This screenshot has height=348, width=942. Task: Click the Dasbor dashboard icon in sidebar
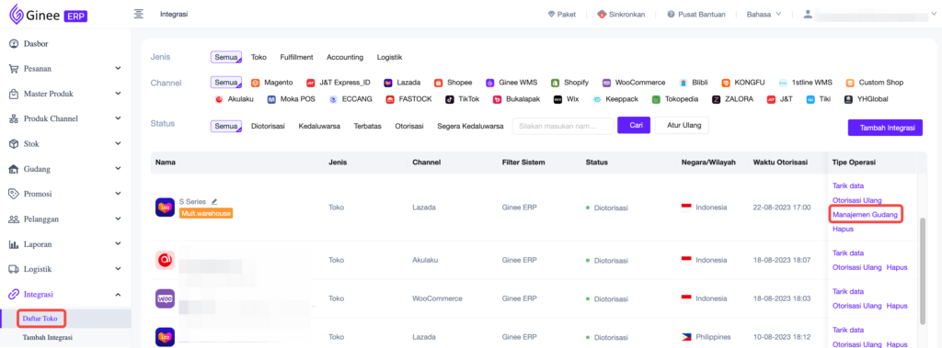(x=14, y=44)
